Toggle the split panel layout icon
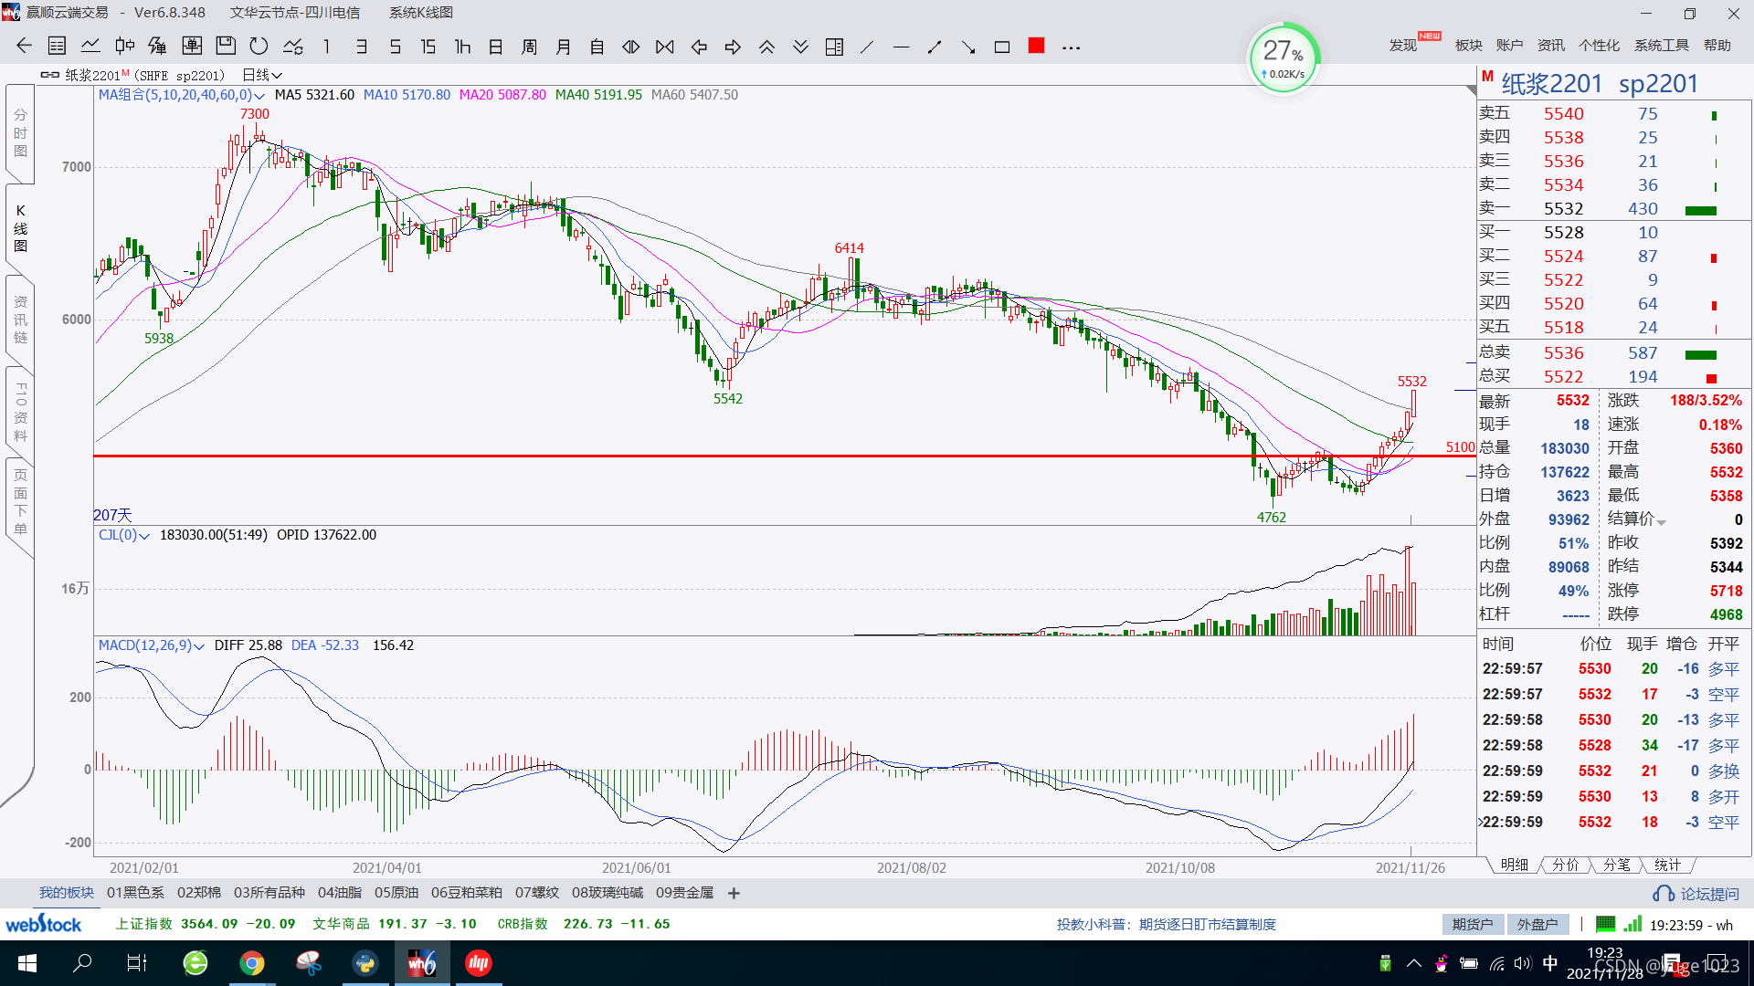This screenshot has width=1754, height=986. point(834,47)
